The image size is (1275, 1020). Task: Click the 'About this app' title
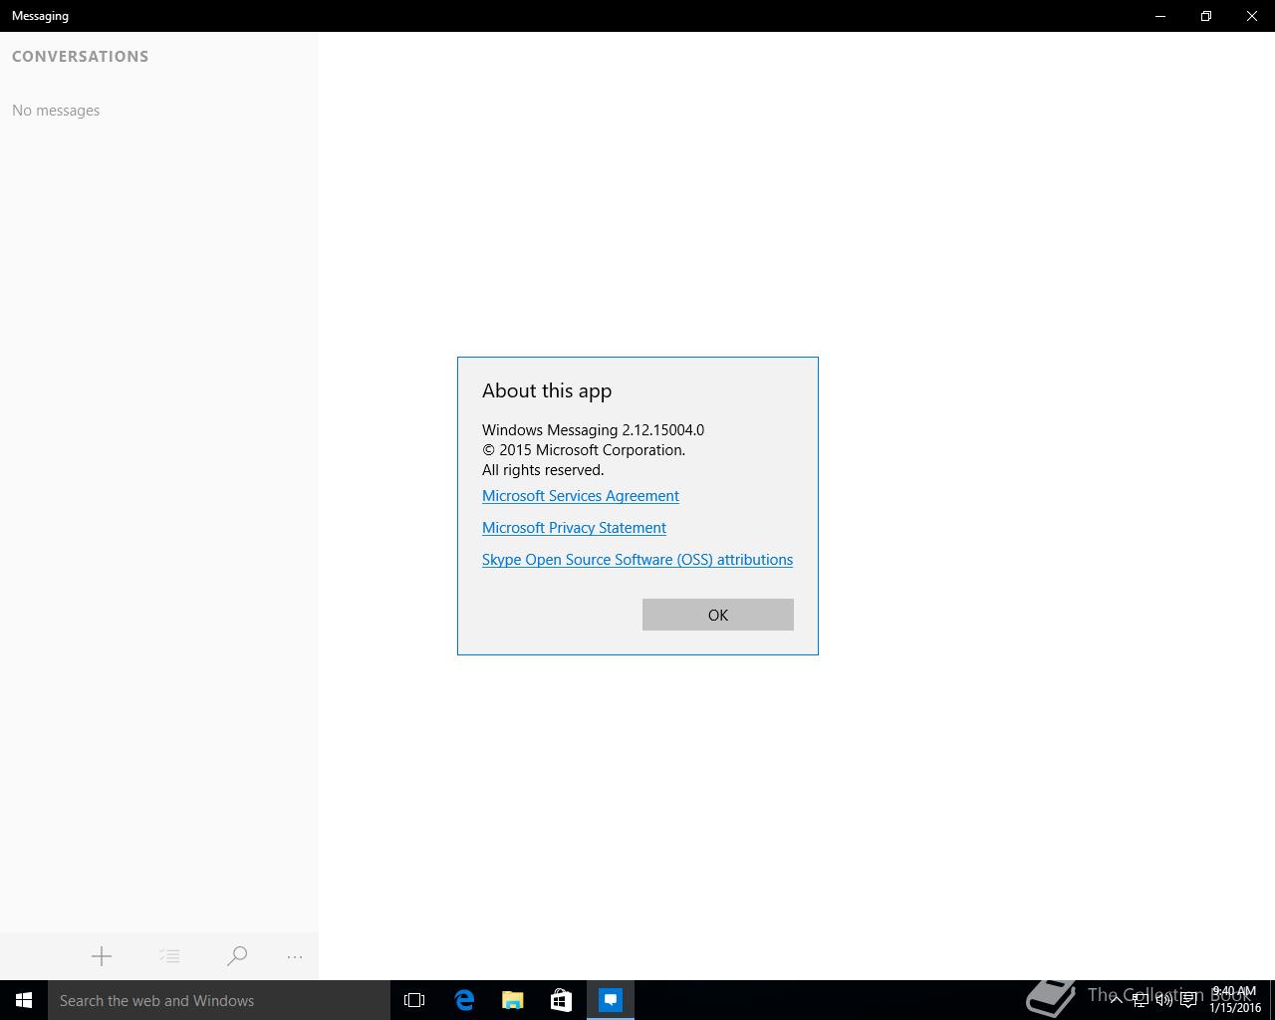point(547,390)
